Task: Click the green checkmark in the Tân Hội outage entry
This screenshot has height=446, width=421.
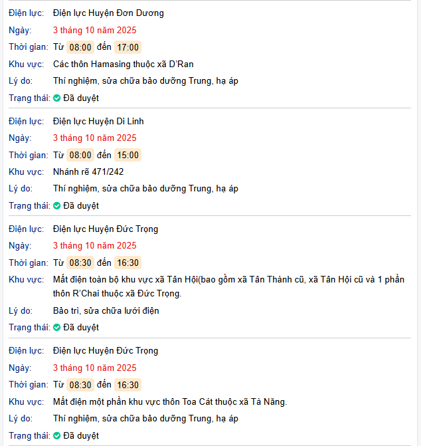Action: [x=57, y=328]
